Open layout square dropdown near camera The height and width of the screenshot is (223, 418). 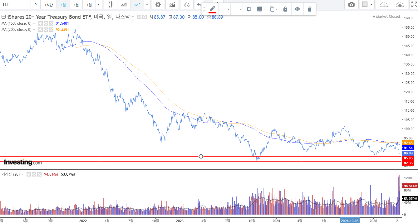[x=367, y=4]
